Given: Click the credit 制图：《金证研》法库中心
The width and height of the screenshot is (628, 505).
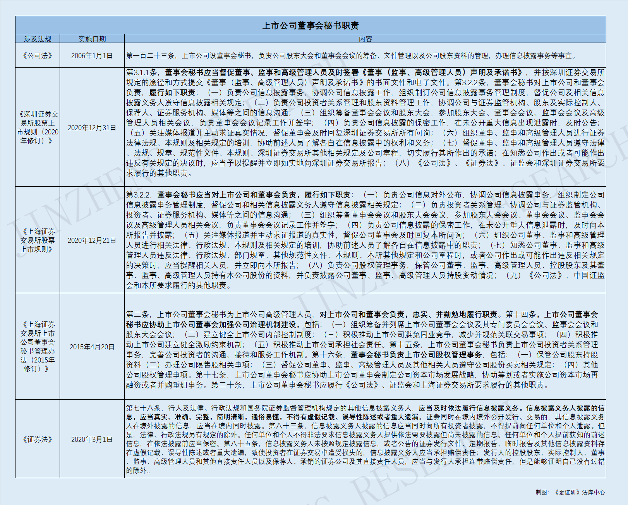Looking at the screenshot, I should (570, 492).
